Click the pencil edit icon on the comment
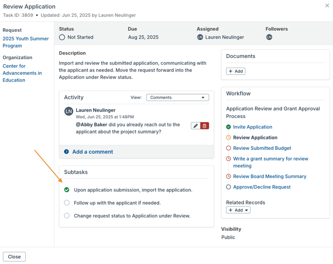The image size is (333, 264). 195,126
